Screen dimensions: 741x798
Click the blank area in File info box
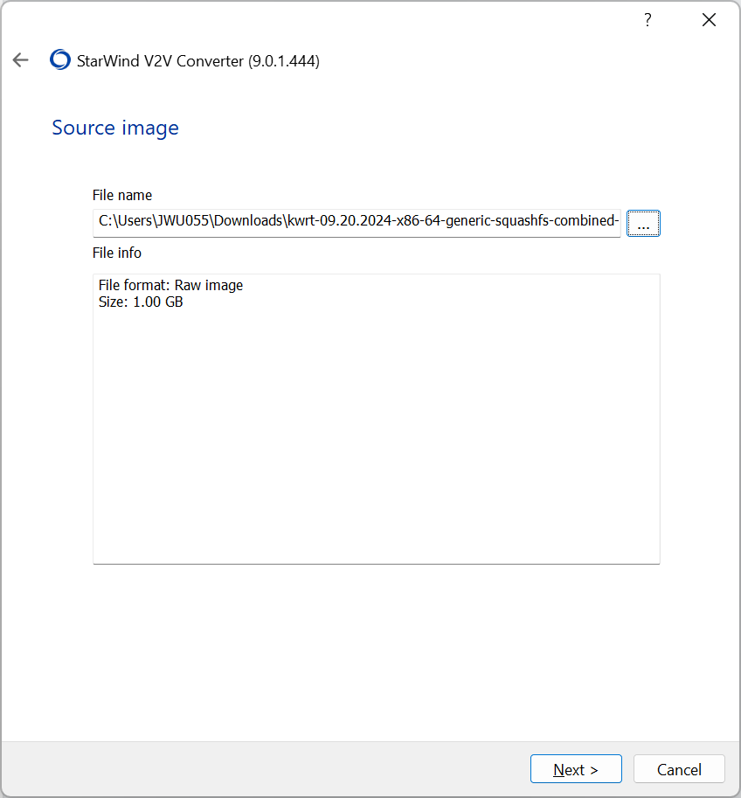[376, 437]
